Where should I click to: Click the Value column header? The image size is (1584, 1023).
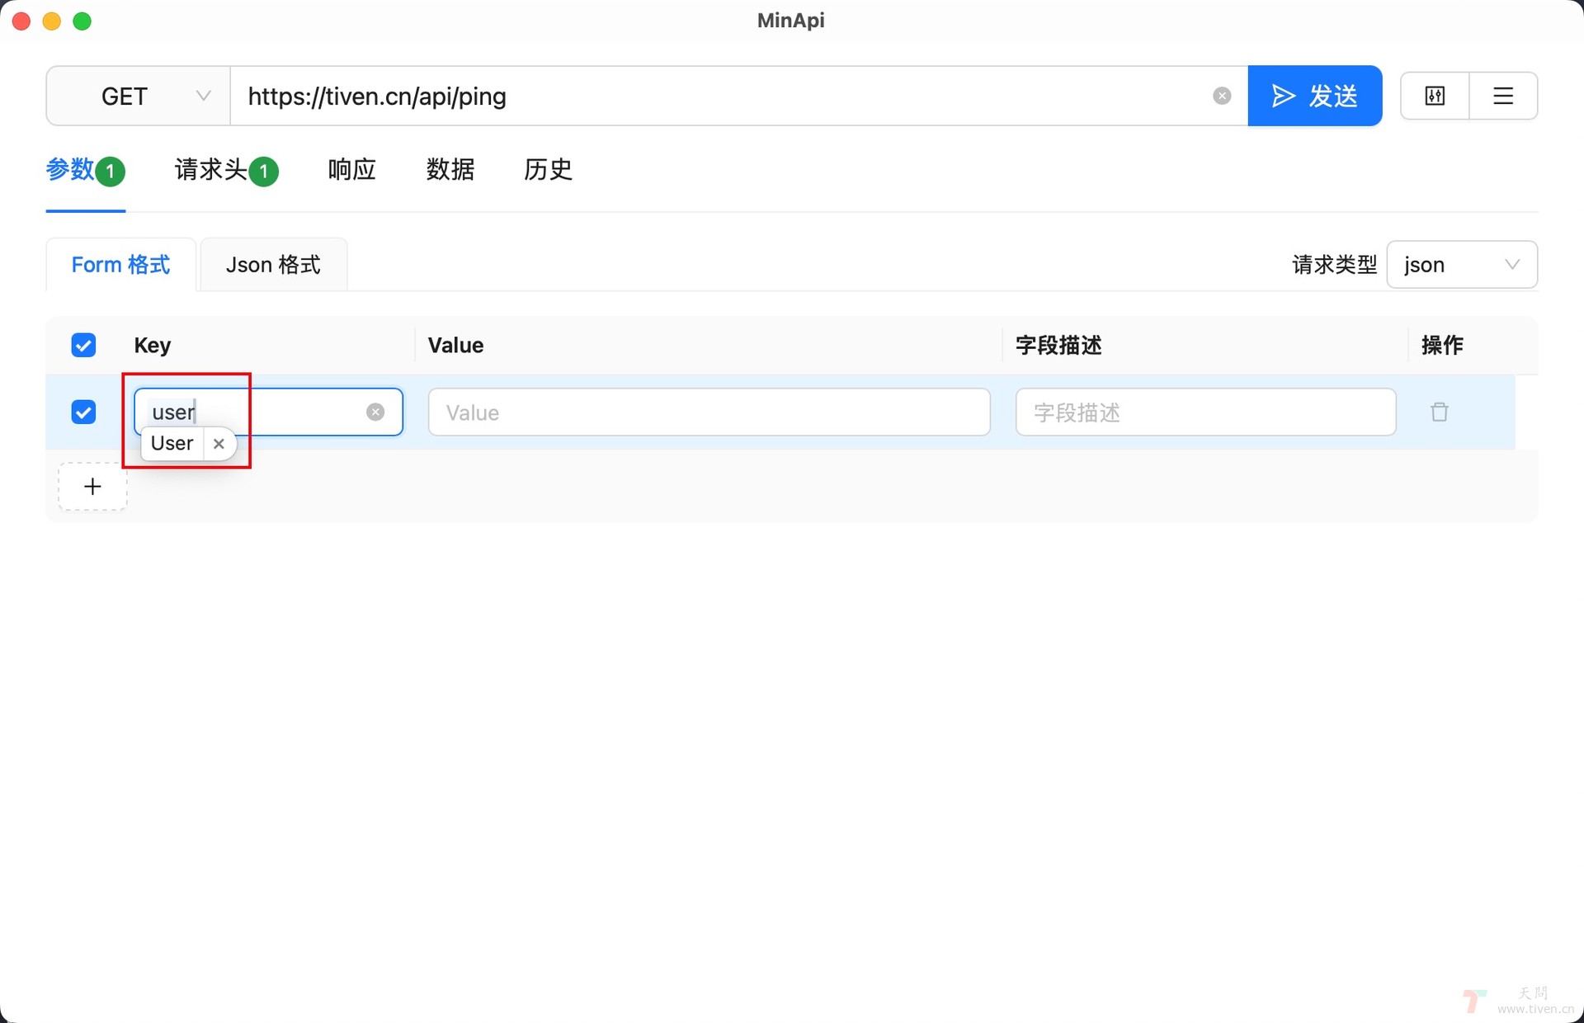pos(455,345)
